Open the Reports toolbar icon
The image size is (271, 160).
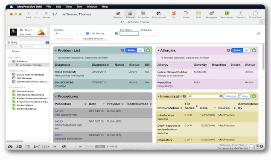tap(241, 15)
